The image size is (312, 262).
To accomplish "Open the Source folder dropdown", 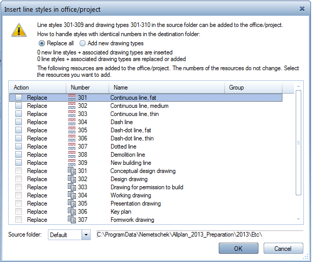I will pos(86,236).
